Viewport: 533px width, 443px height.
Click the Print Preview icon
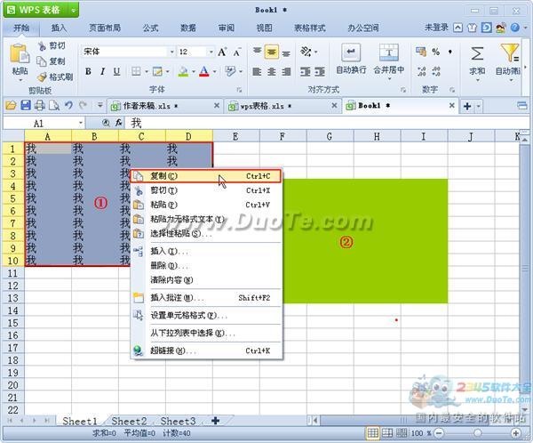tap(54, 106)
